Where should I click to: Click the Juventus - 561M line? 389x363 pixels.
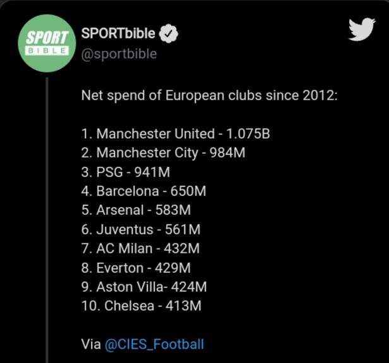click(140, 229)
